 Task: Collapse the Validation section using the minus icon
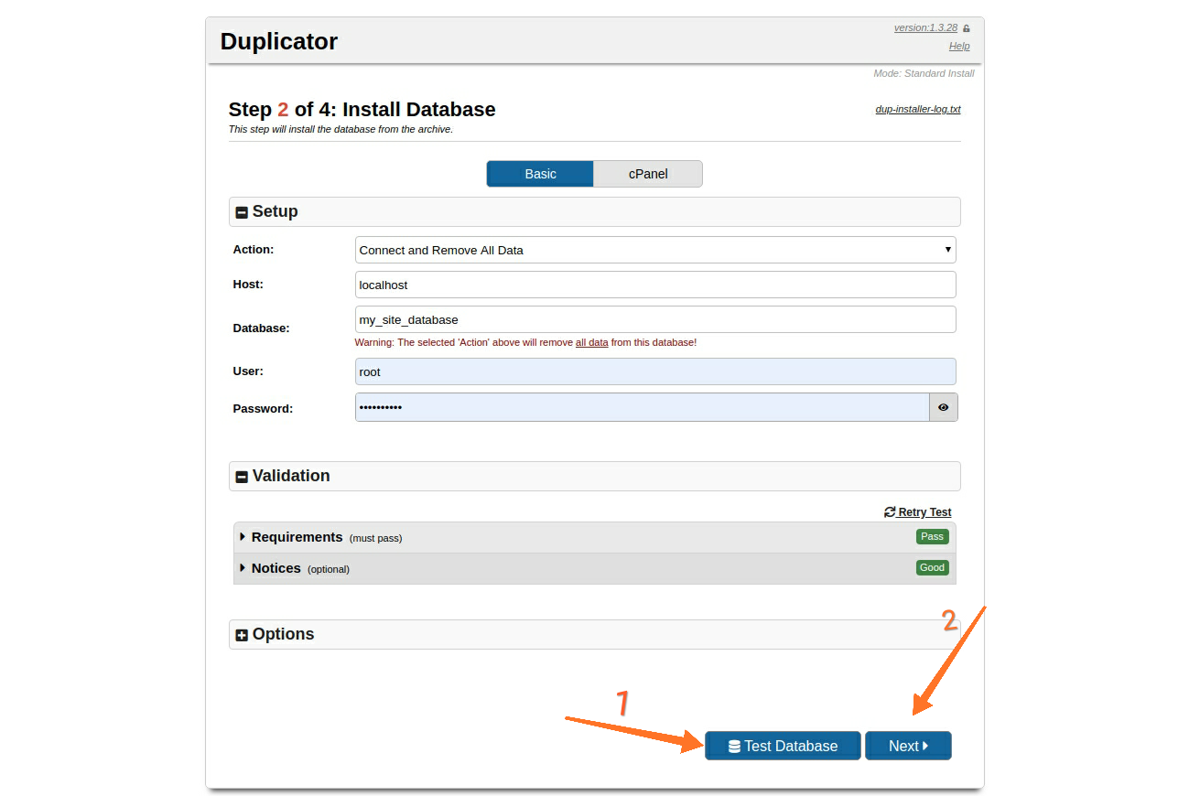coord(242,477)
